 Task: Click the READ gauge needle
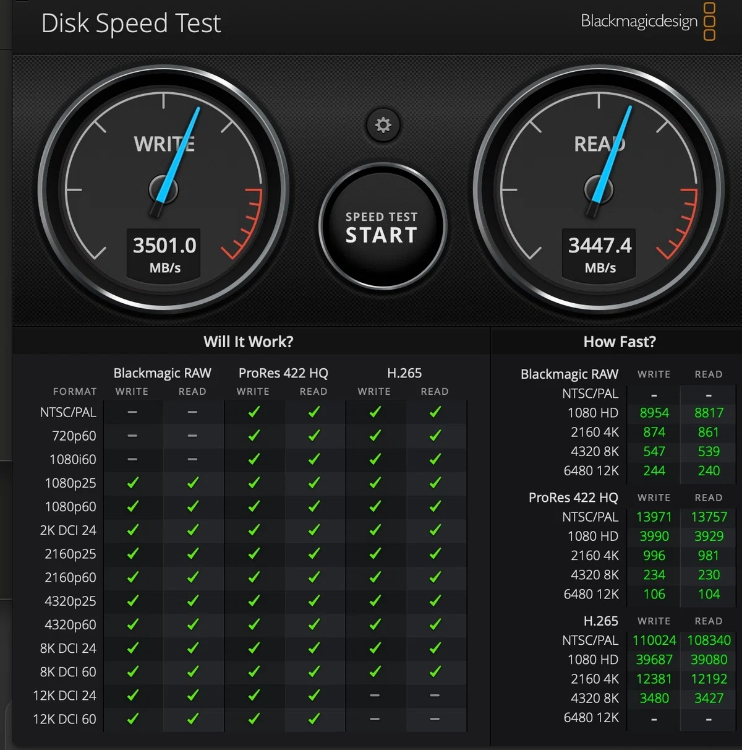tap(612, 161)
